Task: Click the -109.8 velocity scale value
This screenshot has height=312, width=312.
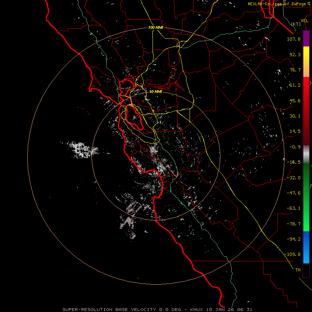Action: [x=292, y=254]
